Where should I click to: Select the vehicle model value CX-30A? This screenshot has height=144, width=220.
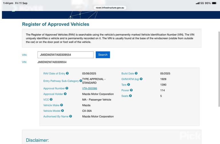(87, 111)
